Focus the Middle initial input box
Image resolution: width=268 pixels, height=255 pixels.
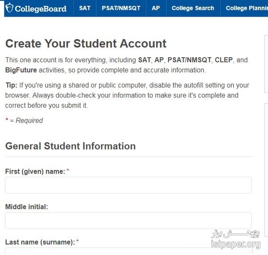coord(128,221)
